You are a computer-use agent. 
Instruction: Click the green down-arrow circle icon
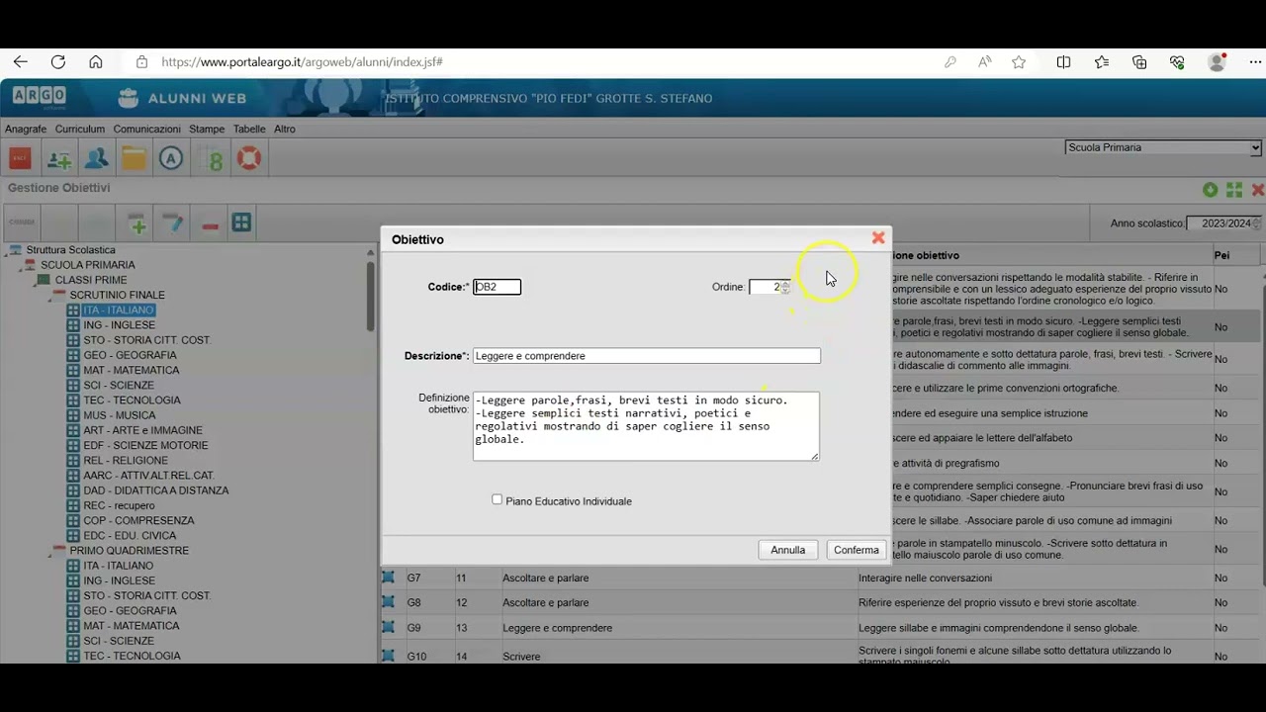point(1210,189)
